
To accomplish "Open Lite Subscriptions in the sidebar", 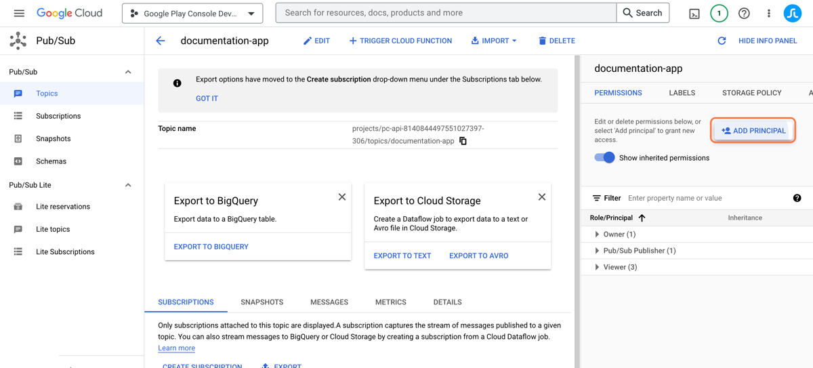I will [72, 251].
